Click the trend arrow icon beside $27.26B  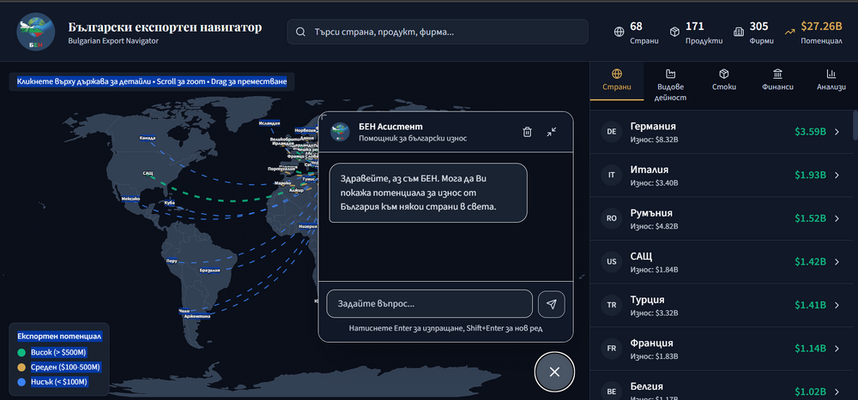pos(789,32)
